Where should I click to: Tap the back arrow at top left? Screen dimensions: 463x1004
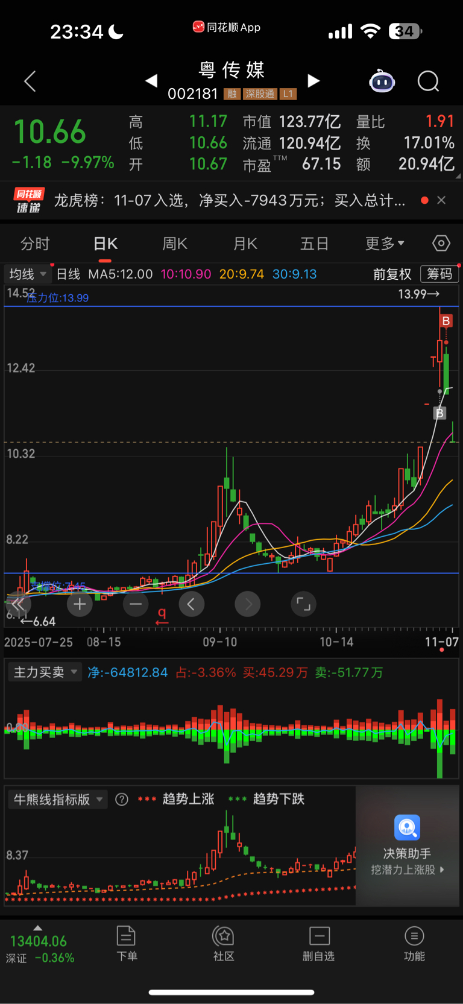[30, 81]
